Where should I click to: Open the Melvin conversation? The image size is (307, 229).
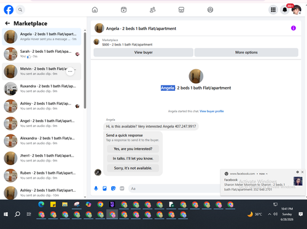[42, 71]
